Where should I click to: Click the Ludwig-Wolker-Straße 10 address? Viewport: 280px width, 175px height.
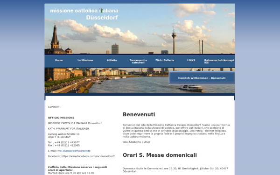[63, 134]
